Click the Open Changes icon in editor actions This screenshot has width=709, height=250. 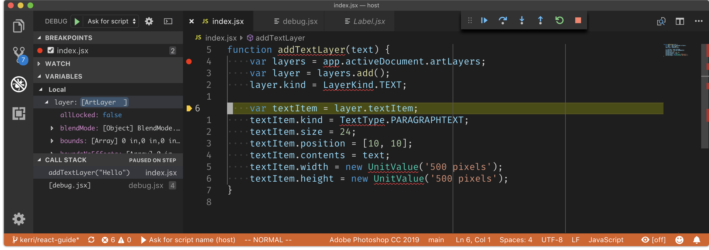661,21
